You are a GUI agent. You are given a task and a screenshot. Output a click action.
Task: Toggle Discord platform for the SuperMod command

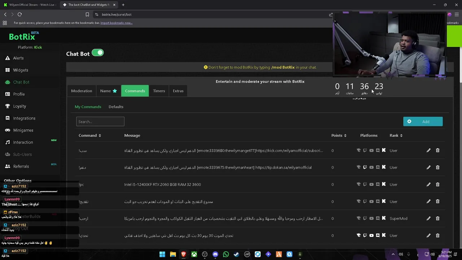tap(378, 218)
